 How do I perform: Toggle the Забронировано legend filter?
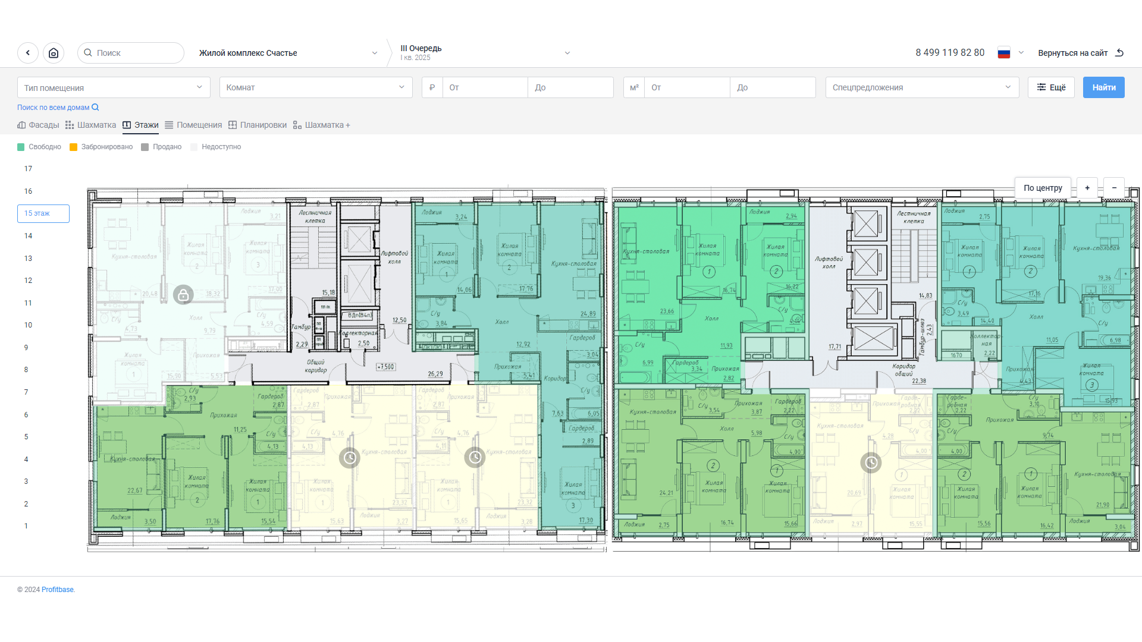(101, 147)
